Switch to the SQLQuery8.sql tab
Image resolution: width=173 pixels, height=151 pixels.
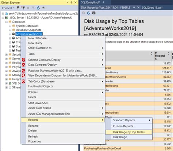click(91, 2)
